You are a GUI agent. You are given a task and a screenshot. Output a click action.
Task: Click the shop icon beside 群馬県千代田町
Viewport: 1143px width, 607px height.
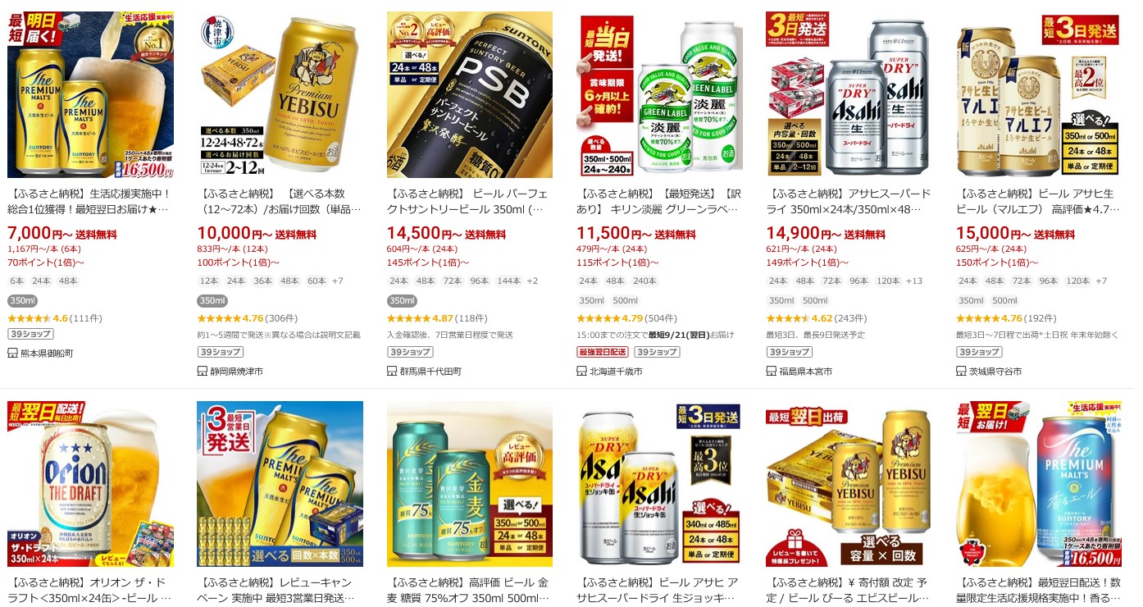pyautogui.click(x=392, y=371)
